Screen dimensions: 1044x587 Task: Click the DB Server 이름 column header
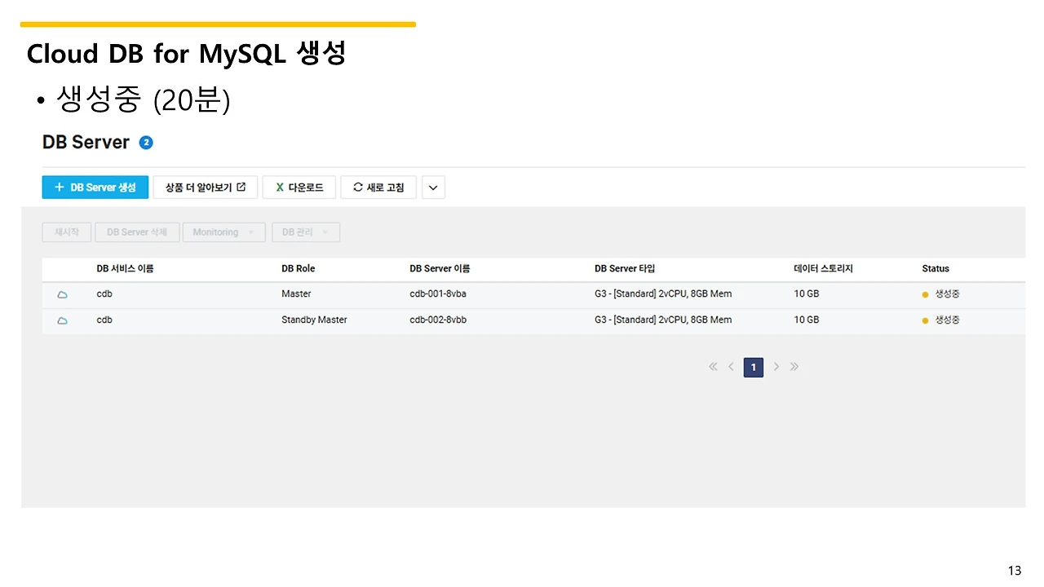[440, 268]
